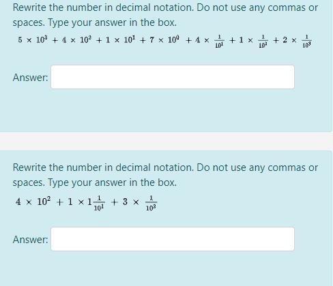Select the second "Answer:" label
Image resolution: width=333 pixels, height=286 pixels.
point(30,240)
